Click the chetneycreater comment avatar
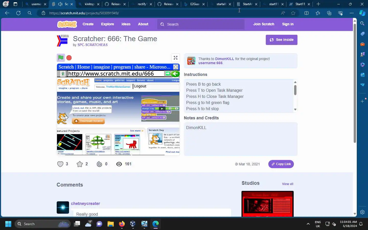 pos(63,208)
